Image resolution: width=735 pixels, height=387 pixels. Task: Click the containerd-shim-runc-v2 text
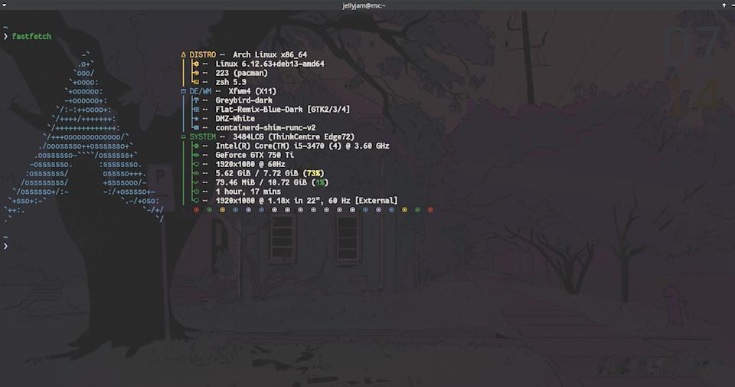(x=266, y=127)
